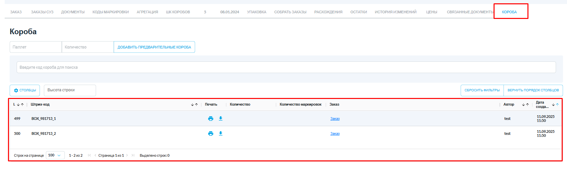The width and height of the screenshot is (567, 174).
Task: Go to the previous page of the table
Action: (95, 155)
